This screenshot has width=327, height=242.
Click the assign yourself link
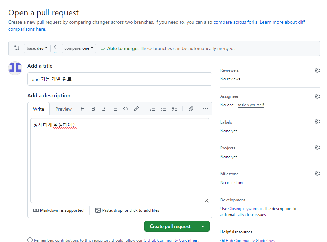251,105
